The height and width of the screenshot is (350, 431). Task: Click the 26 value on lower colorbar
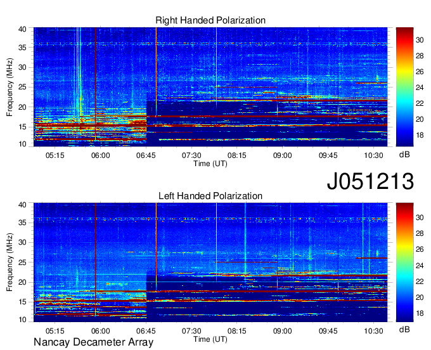[x=420, y=249]
